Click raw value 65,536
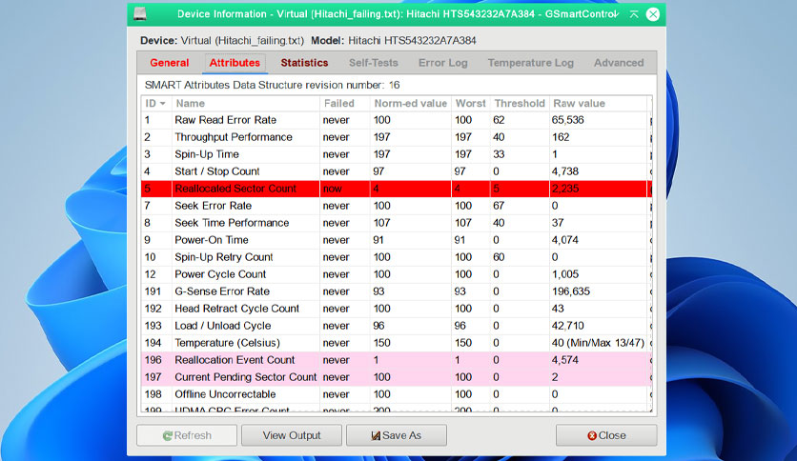Viewport: 797px width, 461px height. (x=568, y=120)
